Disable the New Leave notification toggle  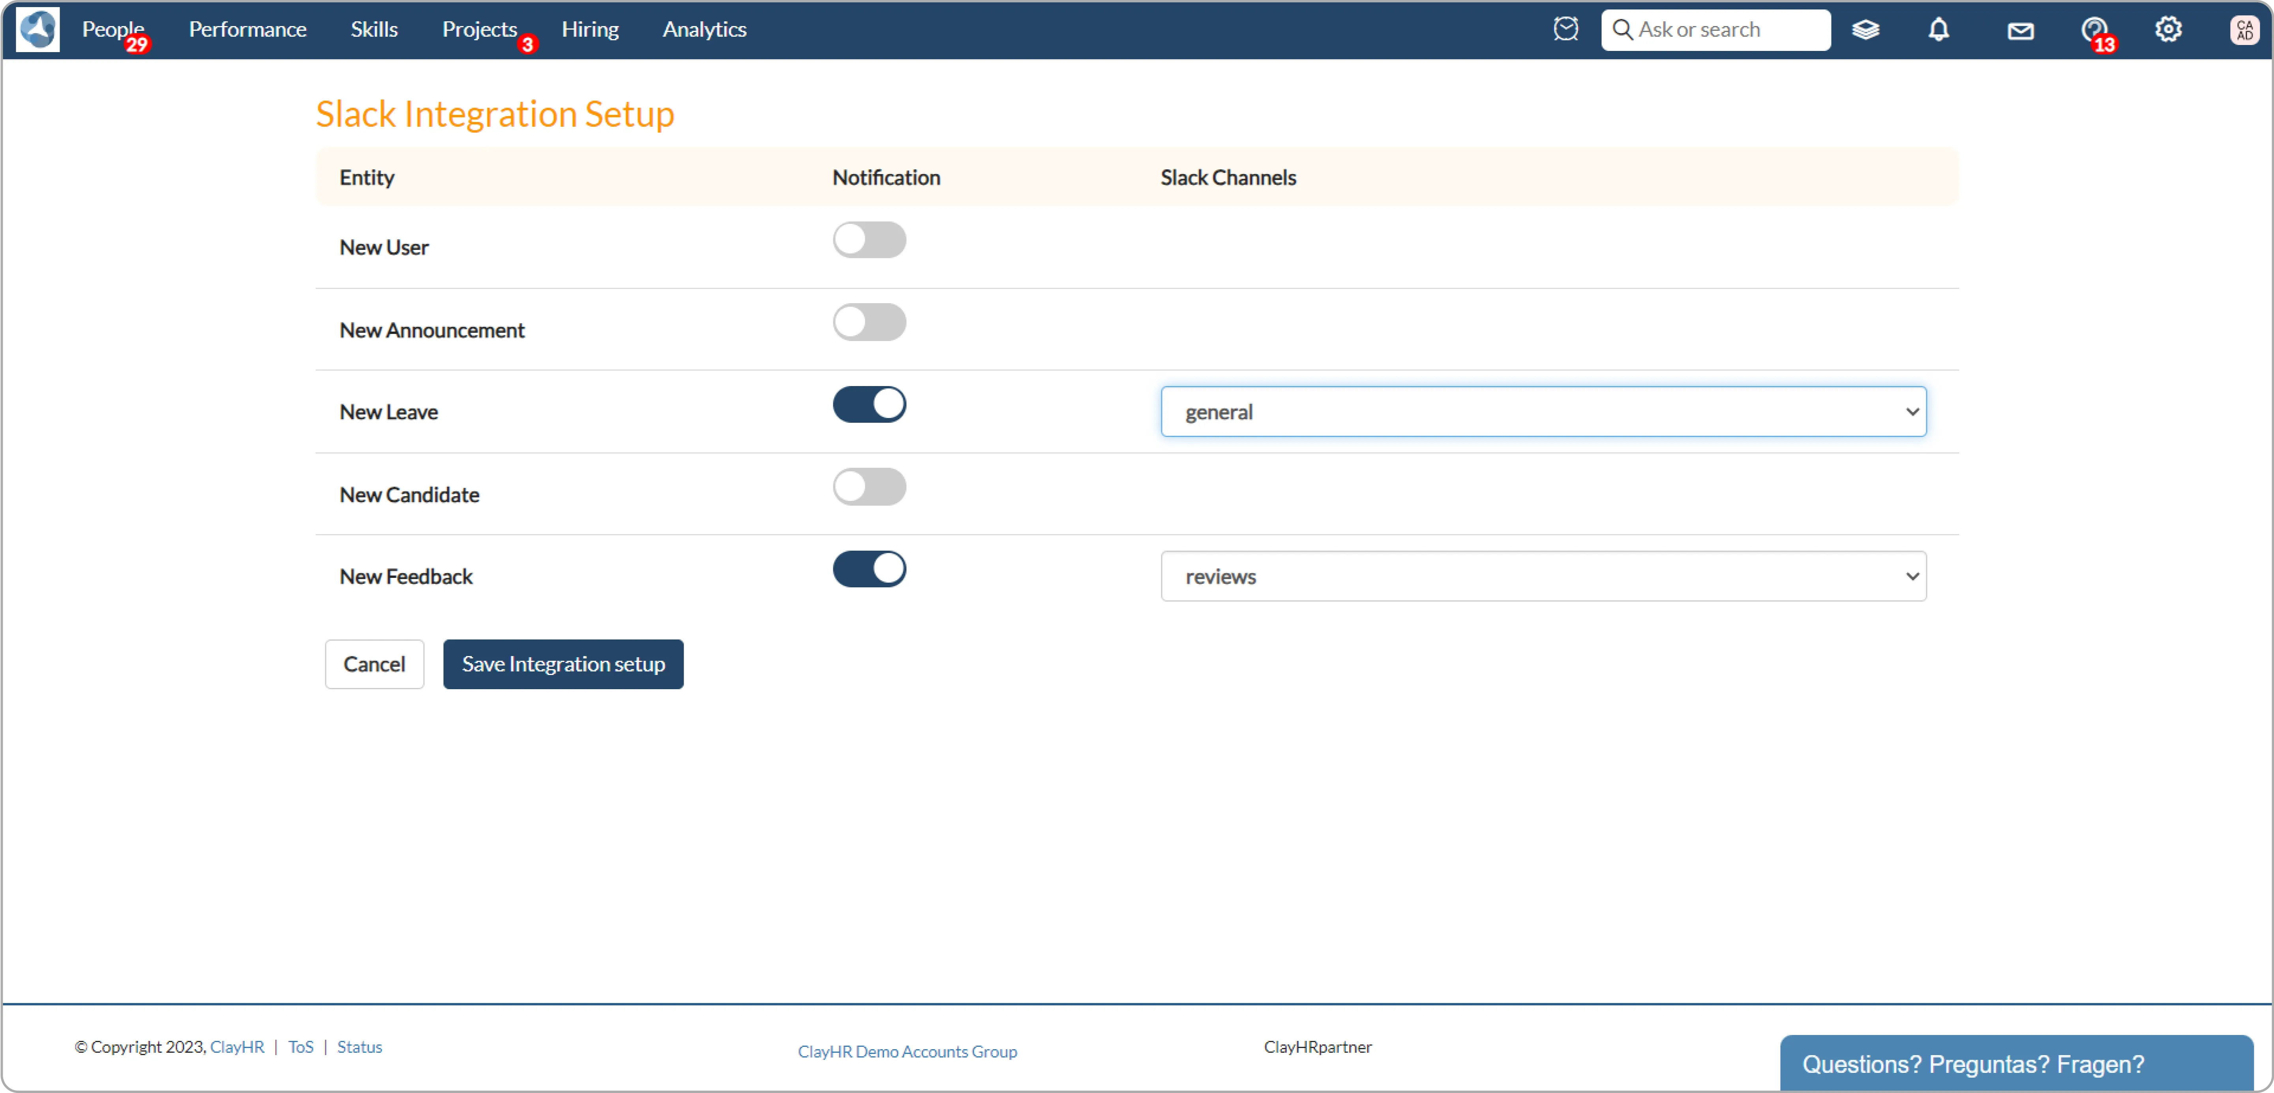coord(869,404)
